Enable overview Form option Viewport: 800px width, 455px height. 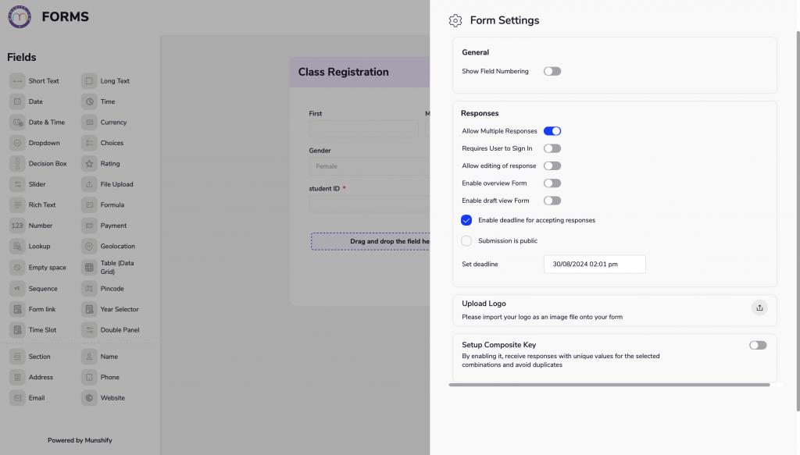point(552,183)
